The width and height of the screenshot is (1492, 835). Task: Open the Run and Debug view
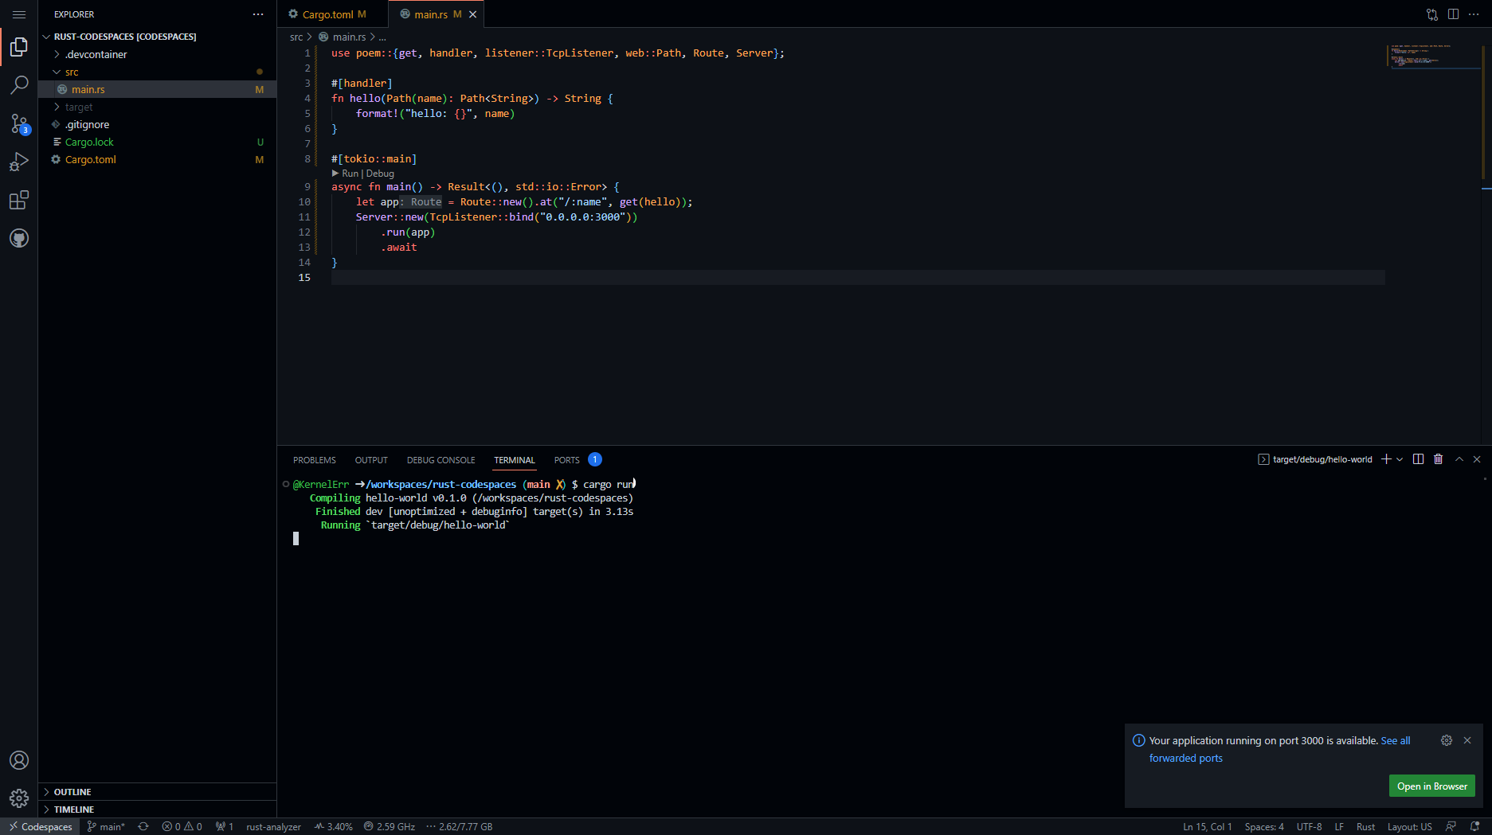click(19, 162)
